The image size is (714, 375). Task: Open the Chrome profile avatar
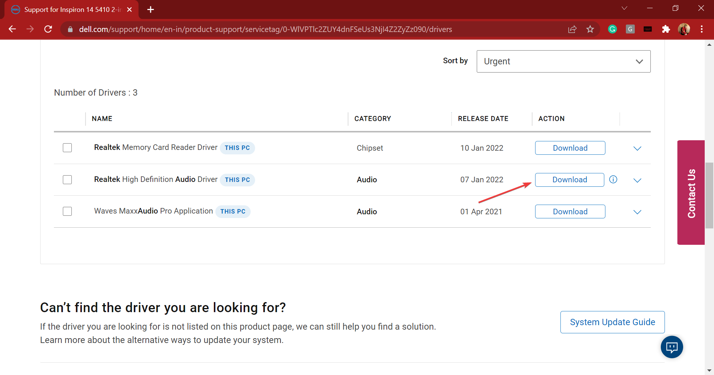tap(684, 29)
